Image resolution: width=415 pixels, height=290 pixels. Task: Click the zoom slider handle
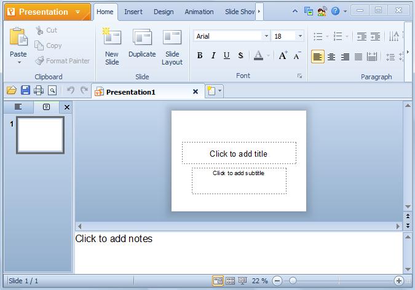pos(293,280)
